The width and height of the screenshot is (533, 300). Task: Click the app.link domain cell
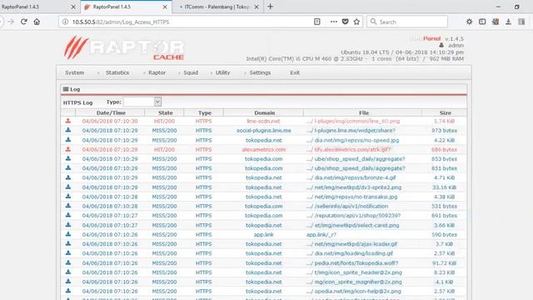click(263, 235)
